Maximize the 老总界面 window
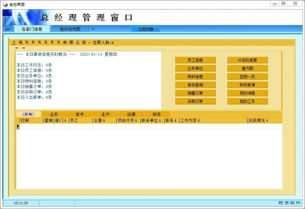Image resolution: width=305 pixels, height=209 pixels. tap(284, 4)
